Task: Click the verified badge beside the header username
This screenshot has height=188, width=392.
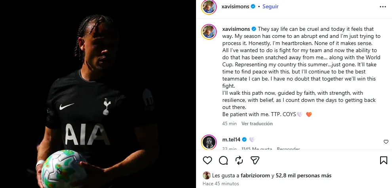Action: coord(253,7)
